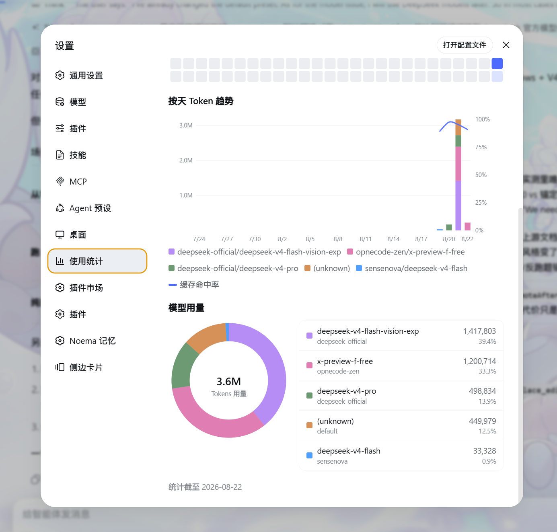Click the gear icon beside Noema 记忆
This screenshot has height=532, width=557.
[x=60, y=341]
